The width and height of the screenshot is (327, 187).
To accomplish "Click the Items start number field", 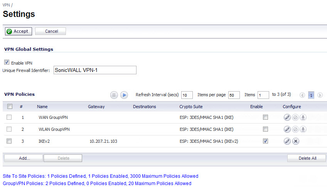I will tap(263, 95).
